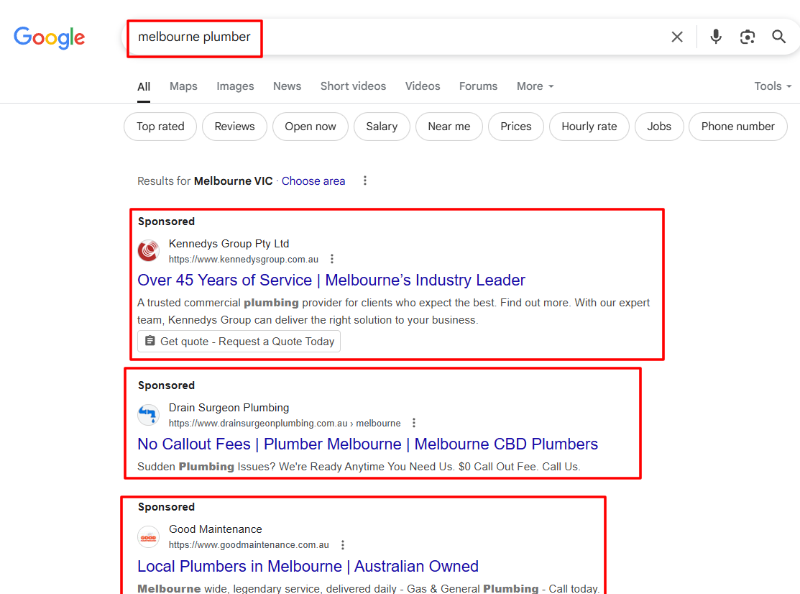Screen dimensions: 800x594
Task: Click the Drain Surgeon Plumbing tap favicon
Action: pyautogui.click(x=149, y=414)
